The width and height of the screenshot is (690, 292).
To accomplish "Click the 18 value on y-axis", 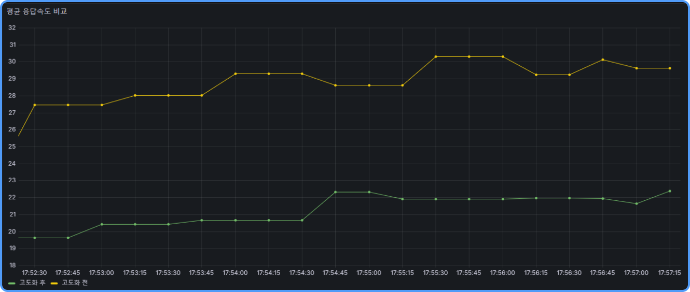I will [12, 266].
